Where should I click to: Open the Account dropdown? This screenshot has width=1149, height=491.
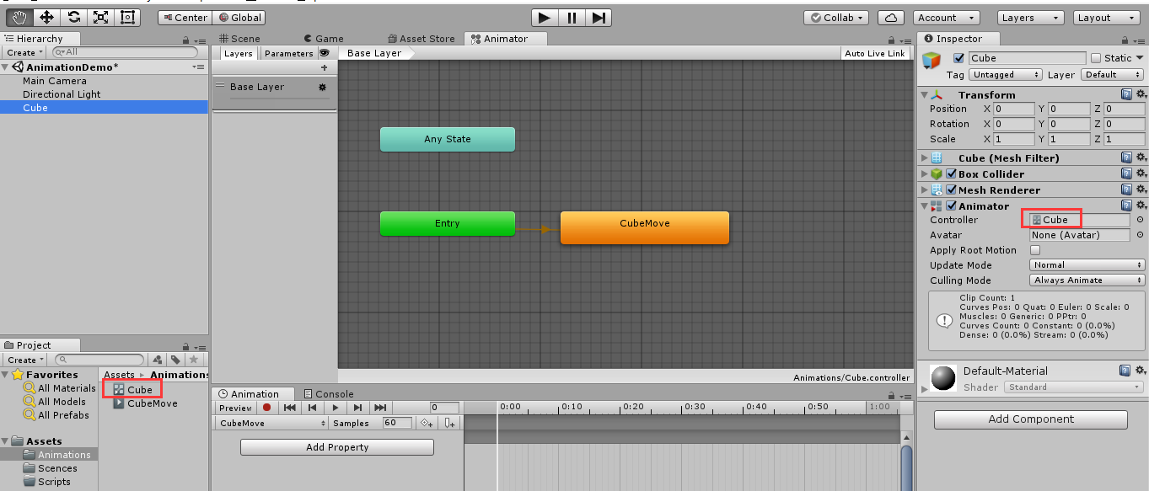[x=946, y=17]
